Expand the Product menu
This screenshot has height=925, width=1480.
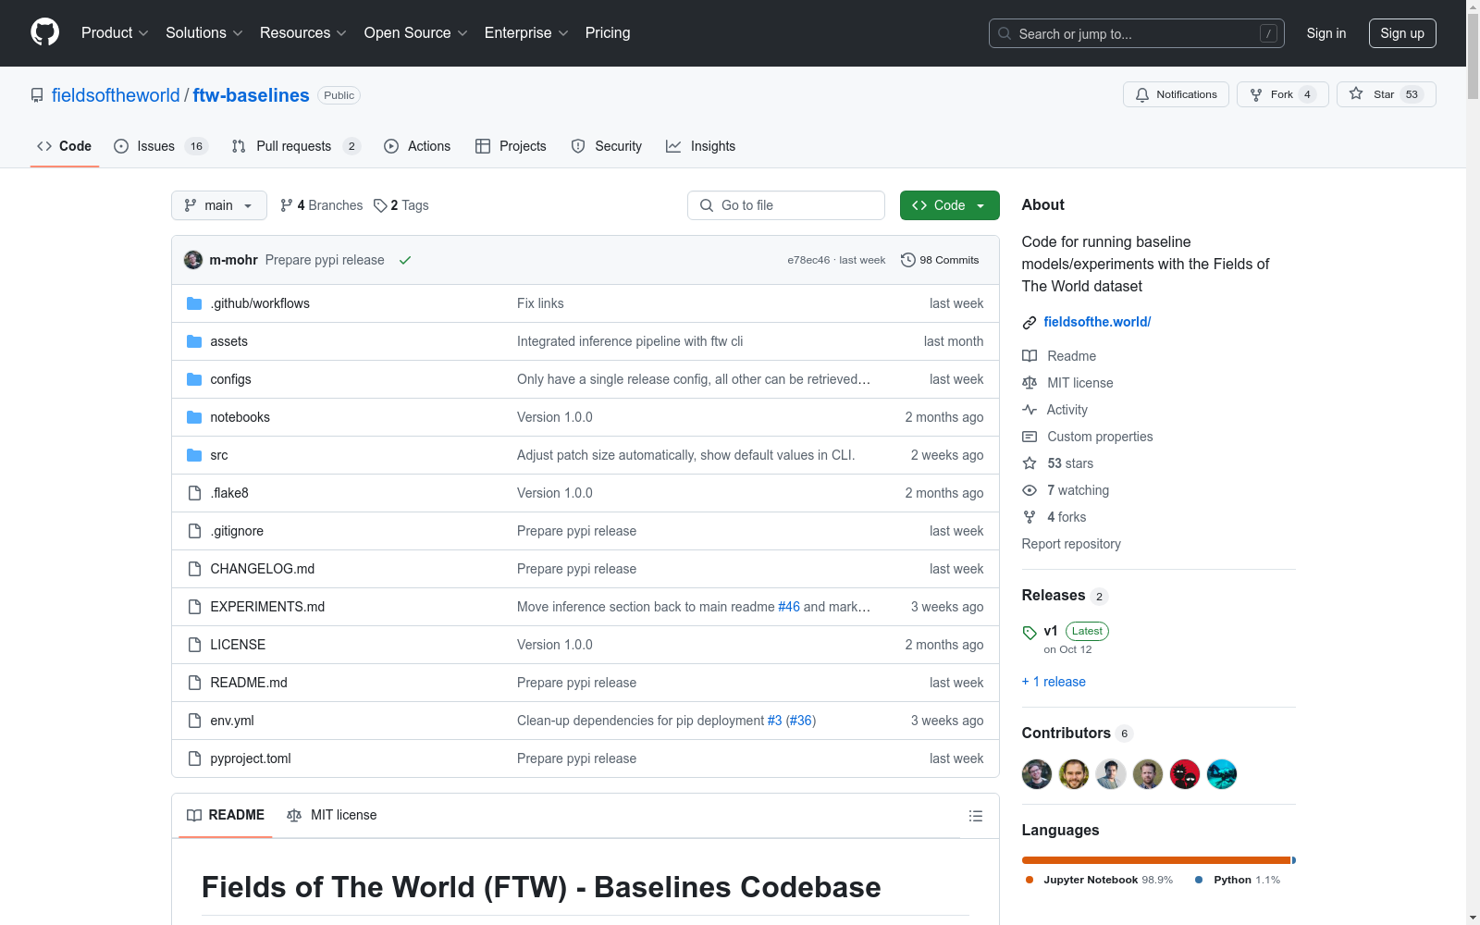coord(115,33)
